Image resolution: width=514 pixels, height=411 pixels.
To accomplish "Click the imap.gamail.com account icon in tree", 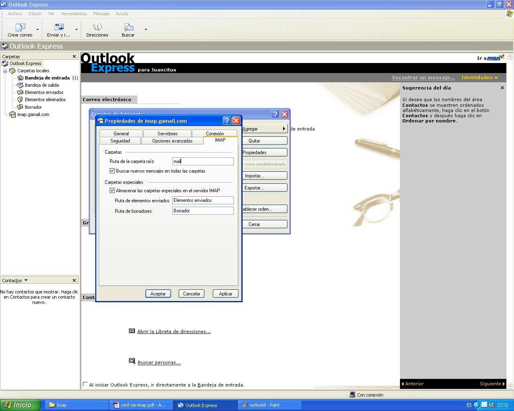I will pos(12,114).
